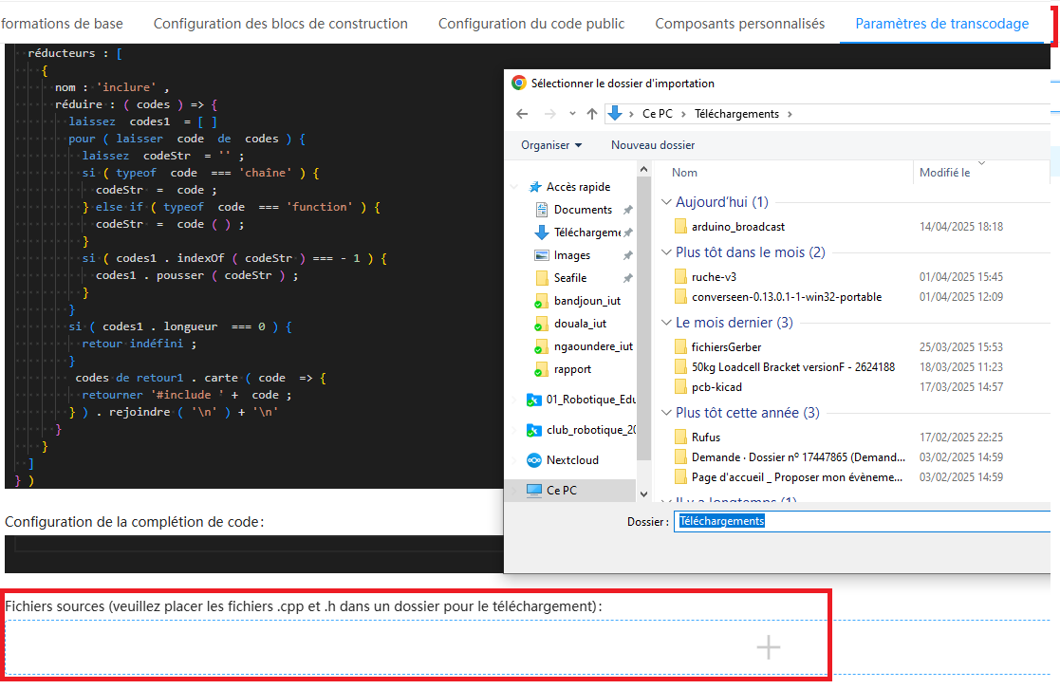Click the blue download arrow in the address bar

[x=615, y=114]
